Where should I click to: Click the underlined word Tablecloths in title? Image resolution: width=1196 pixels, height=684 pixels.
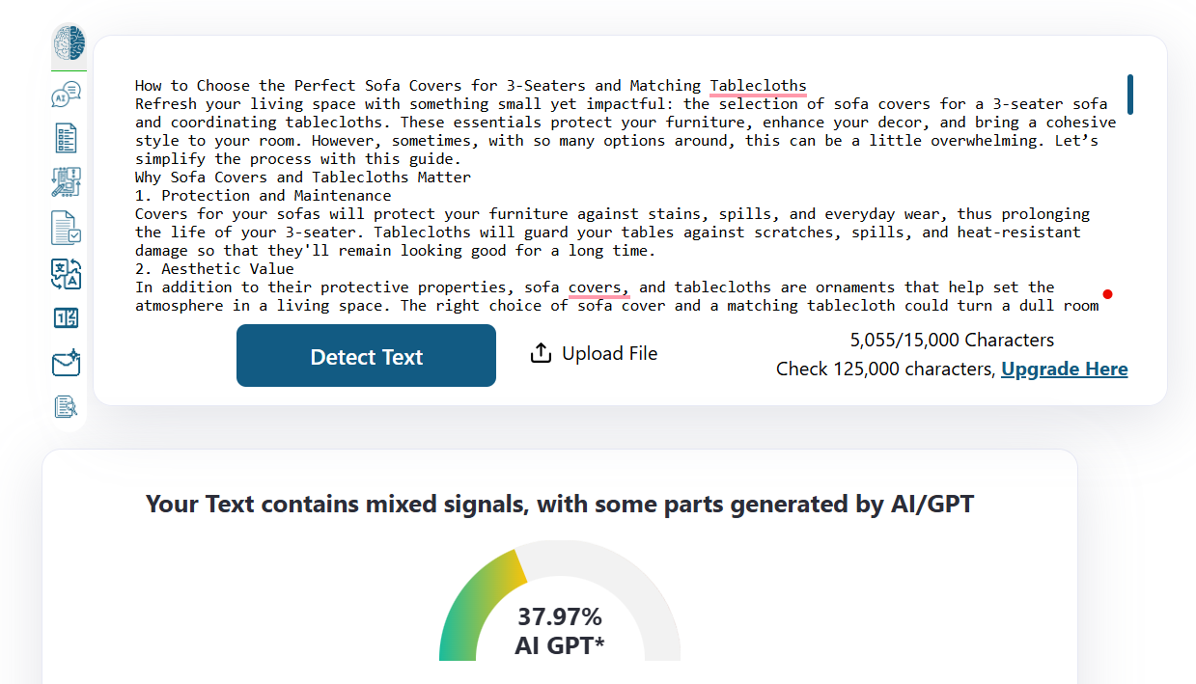(758, 86)
